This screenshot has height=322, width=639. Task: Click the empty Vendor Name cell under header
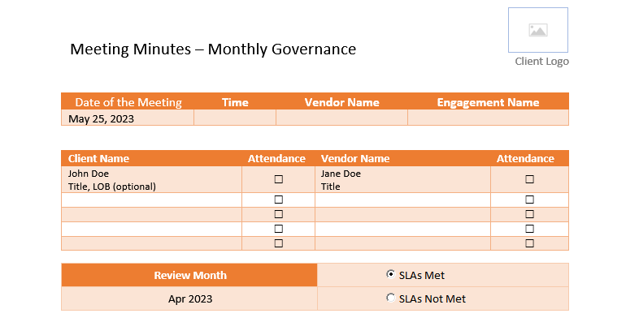tap(341, 118)
